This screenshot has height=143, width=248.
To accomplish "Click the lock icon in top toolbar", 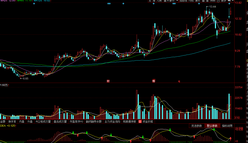I will click(219, 1).
